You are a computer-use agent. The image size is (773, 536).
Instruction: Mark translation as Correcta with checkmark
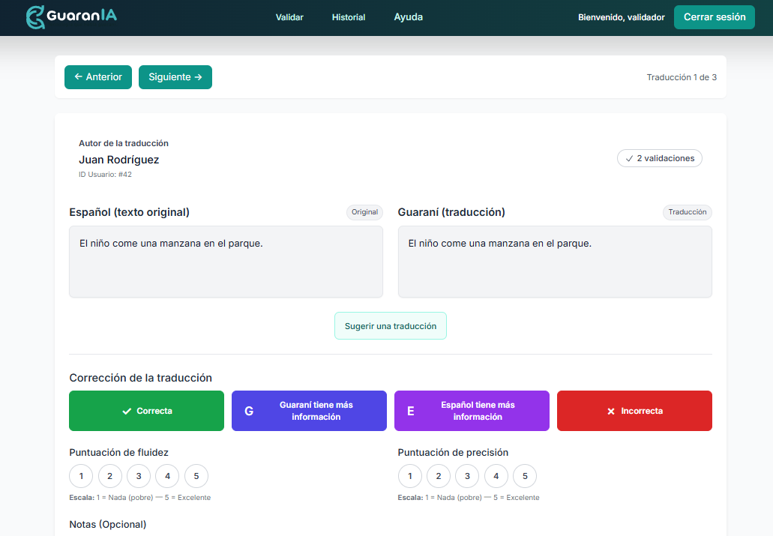(146, 411)
